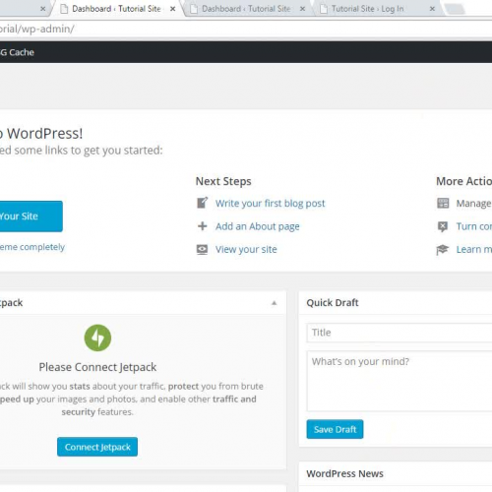Open the Turn comments link
Screen dimensions: 492x492
[474, 226]
